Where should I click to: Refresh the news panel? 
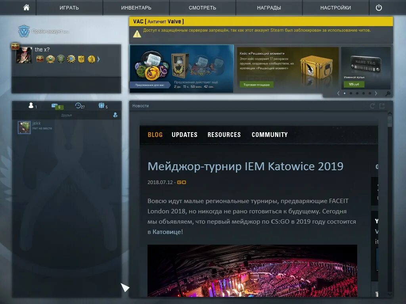click(x=373, y=106)
